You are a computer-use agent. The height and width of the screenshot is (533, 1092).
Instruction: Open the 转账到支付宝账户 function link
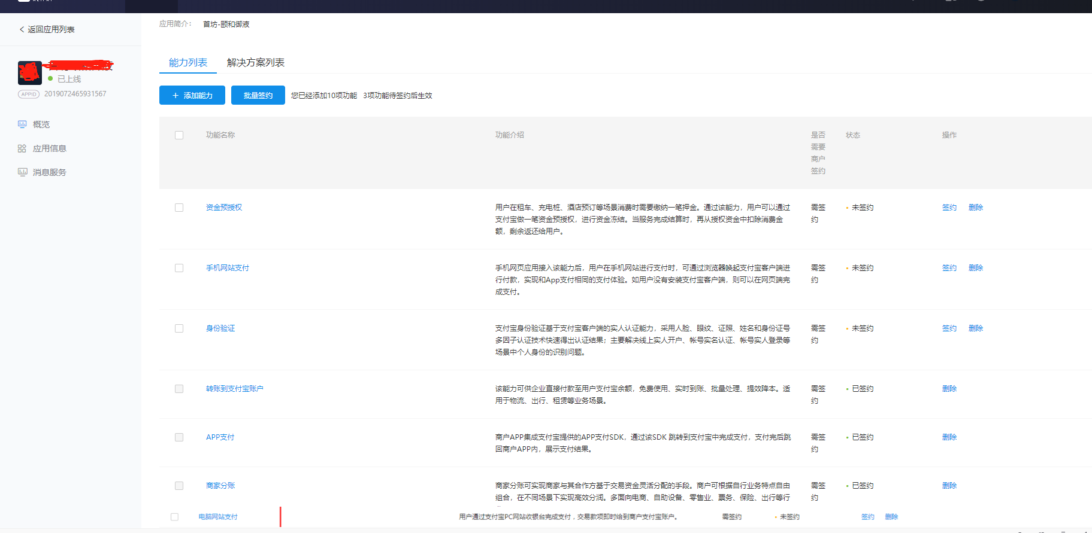click(x=235, y=389)
